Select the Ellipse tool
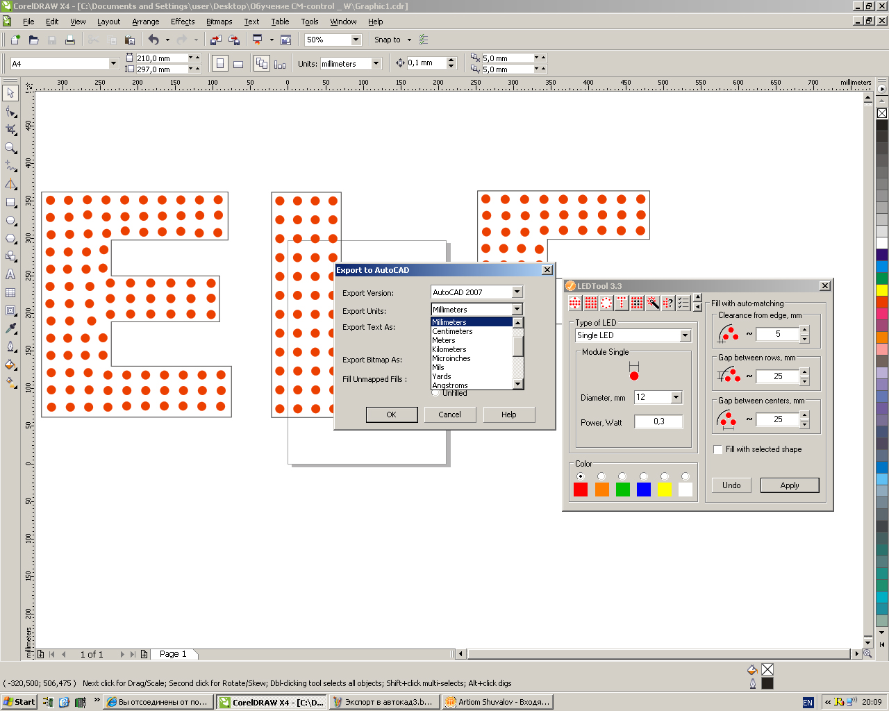The image size is (889, 711). 10,220
